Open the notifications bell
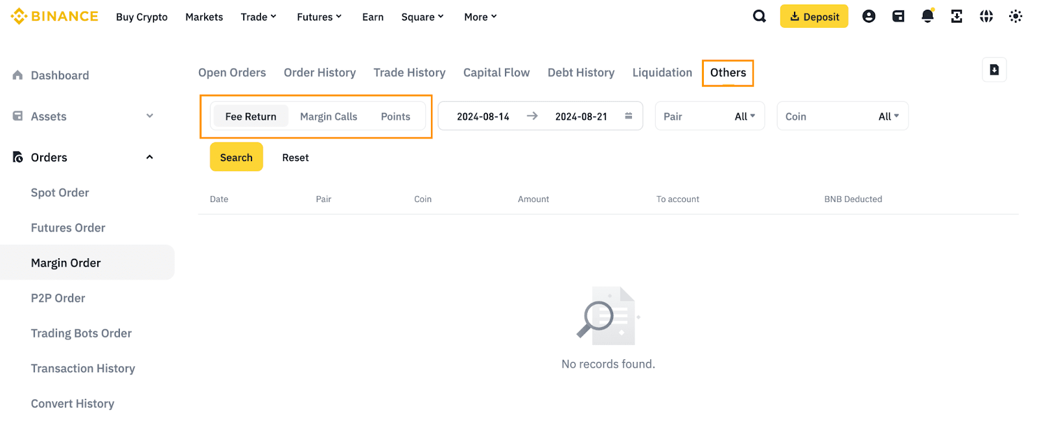Viewport: 1037px width, 424px height. (x=927, y=16)
